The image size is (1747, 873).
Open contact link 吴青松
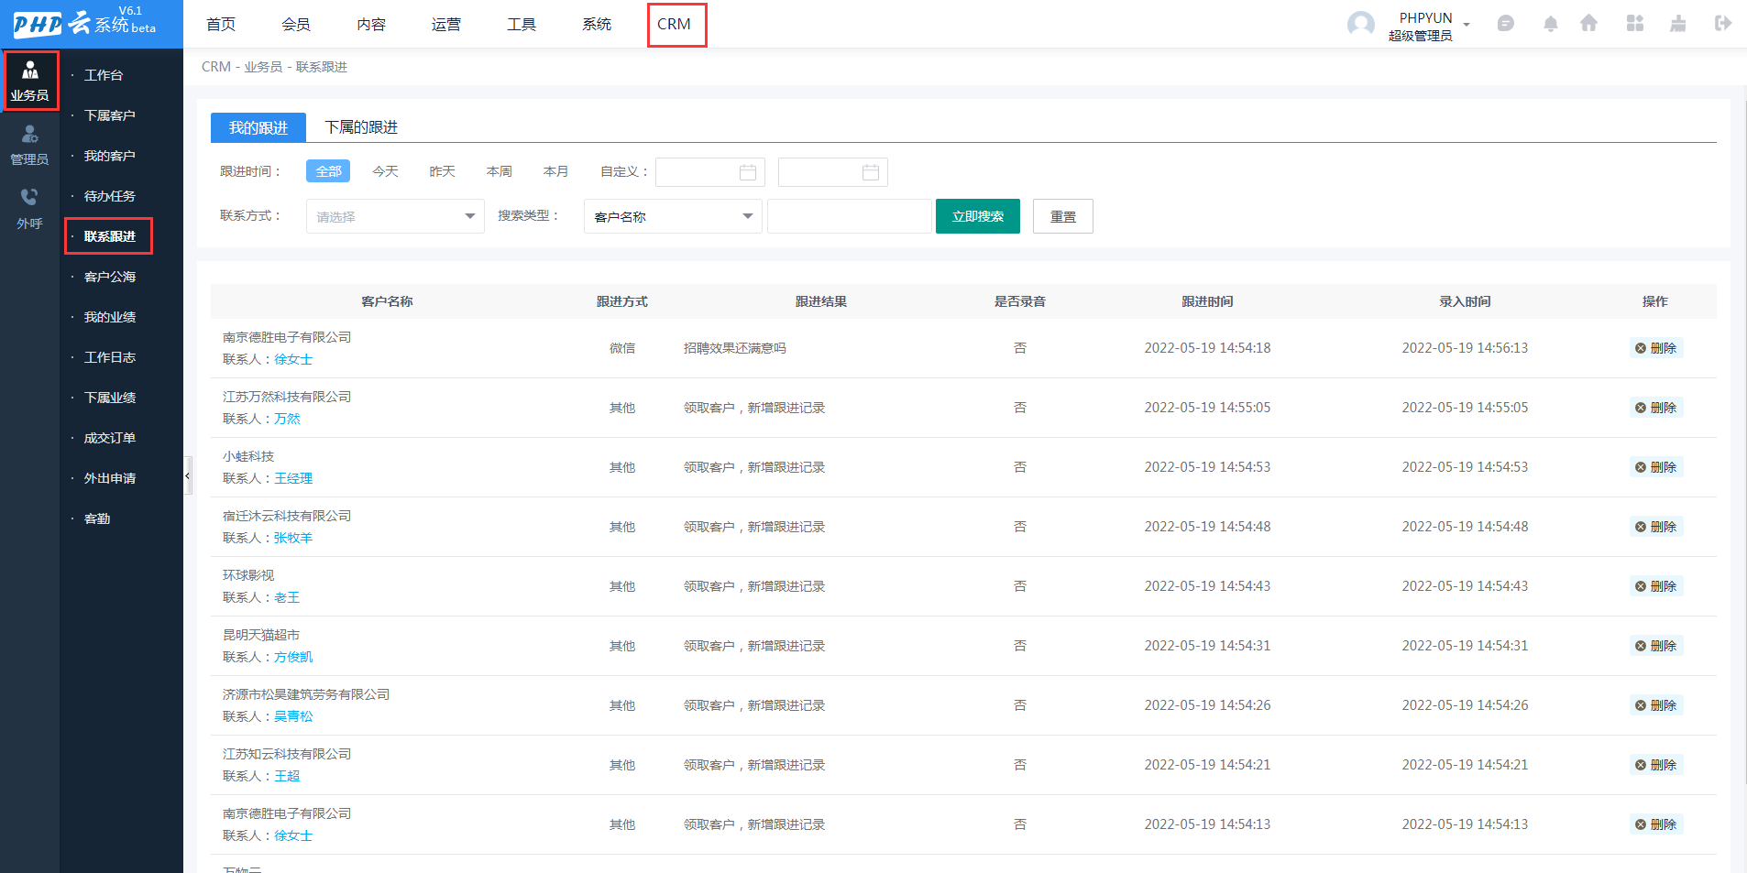[x=293, y=716]
